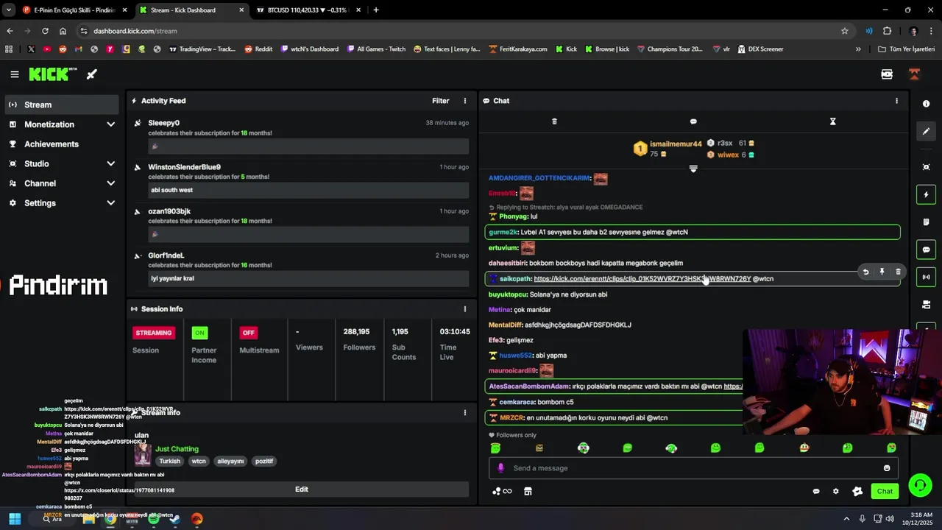Viewport: 942px width, 530px height.
Task: Click the Followers only indicator above emotes
Action: coord(512,435)
